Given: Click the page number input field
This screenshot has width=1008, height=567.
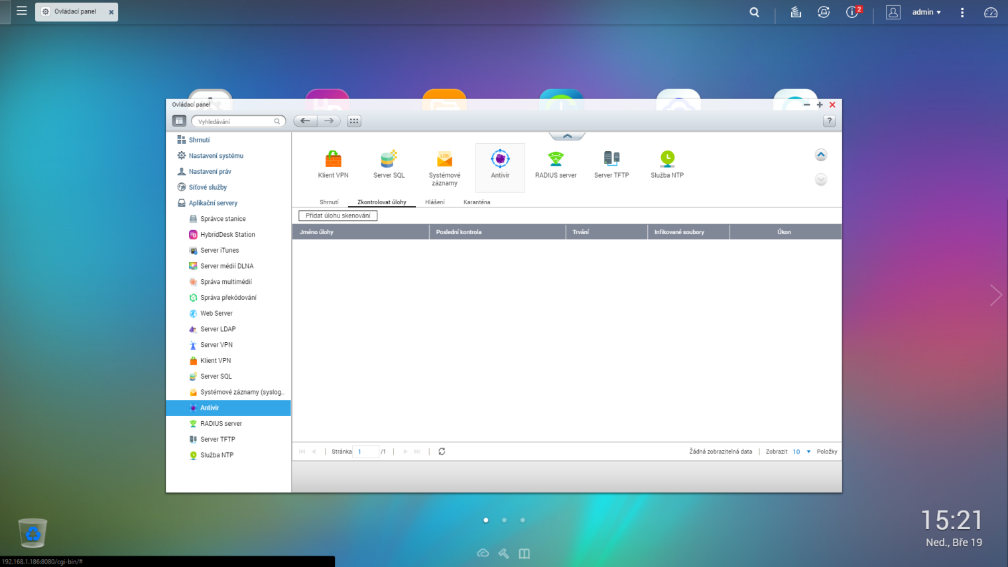Looking at the screenshot, I should point(366,452).
